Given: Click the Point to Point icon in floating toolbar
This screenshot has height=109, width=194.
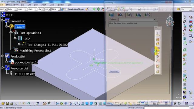Looking at the screenshot, I should pos(158,61).
